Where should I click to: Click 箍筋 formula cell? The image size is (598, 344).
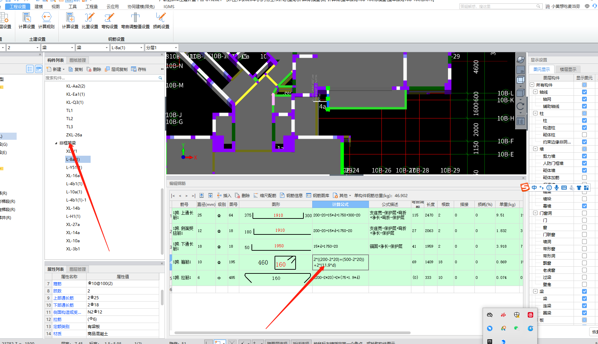(x=340, y=262)
